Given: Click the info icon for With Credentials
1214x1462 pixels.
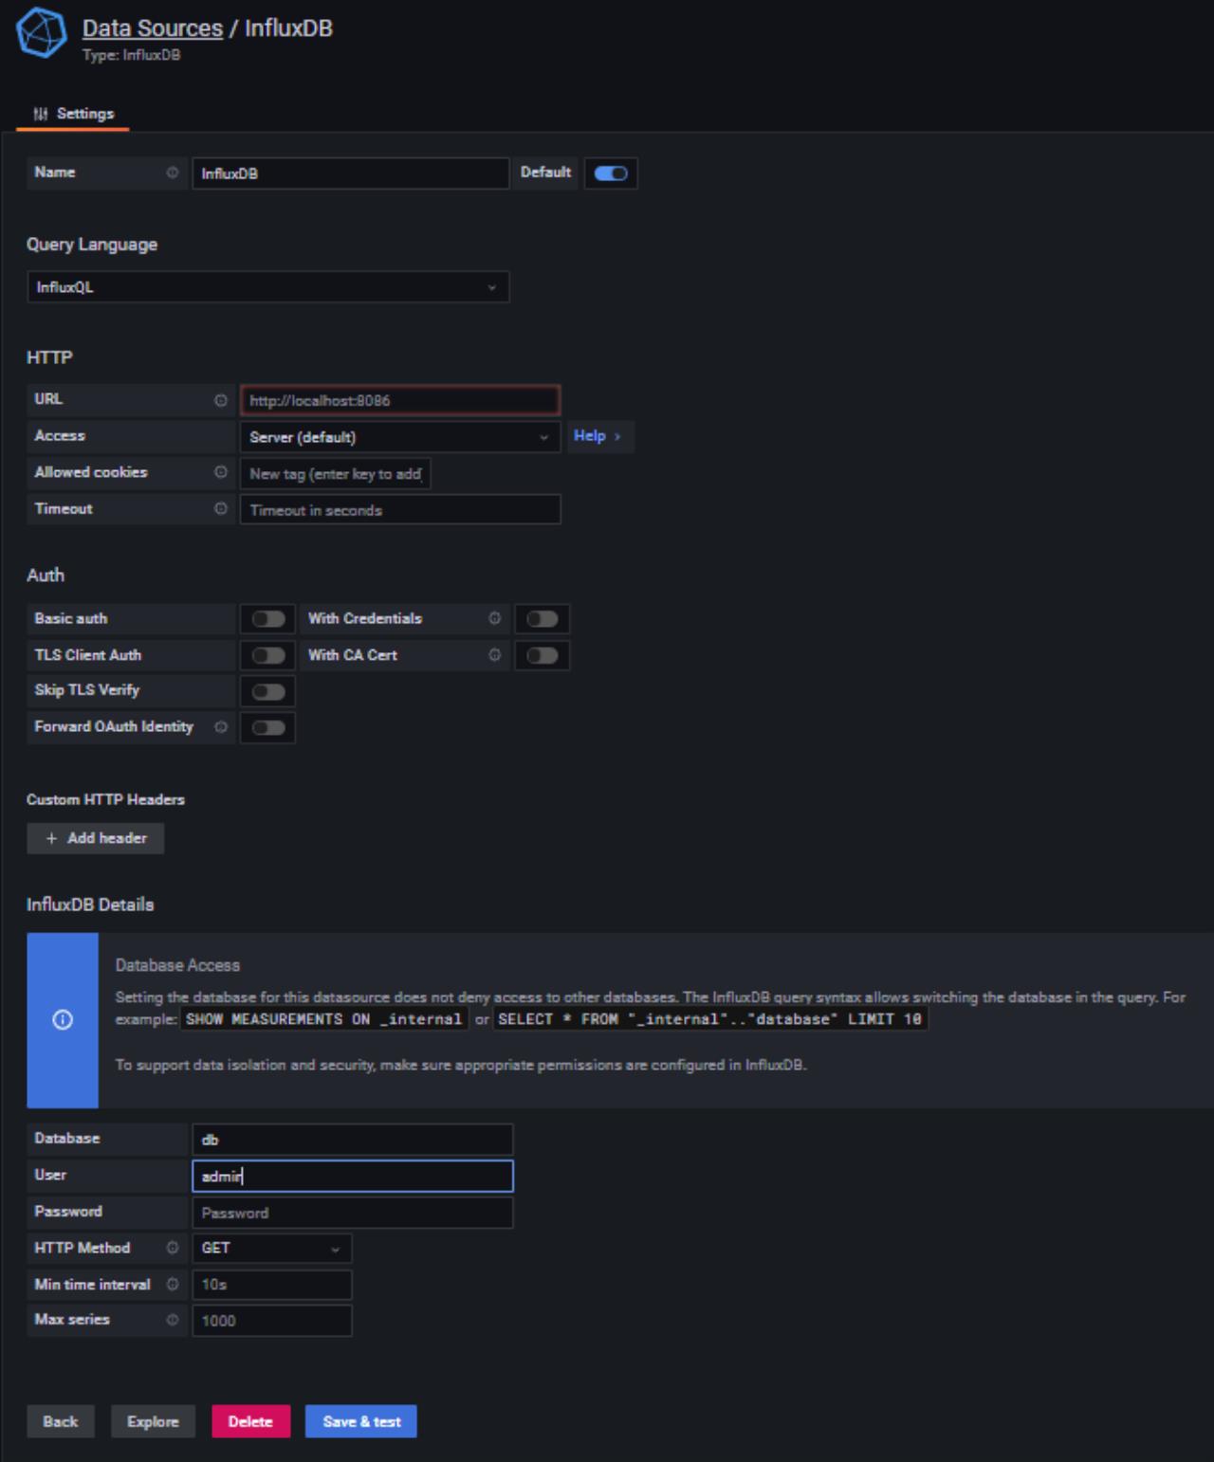Looking at the screenshot, I should 495,618.
